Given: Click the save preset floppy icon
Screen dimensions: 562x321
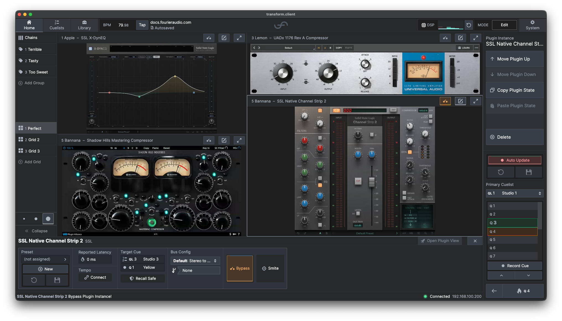Looking at the screenshot, I should [57, 280].
